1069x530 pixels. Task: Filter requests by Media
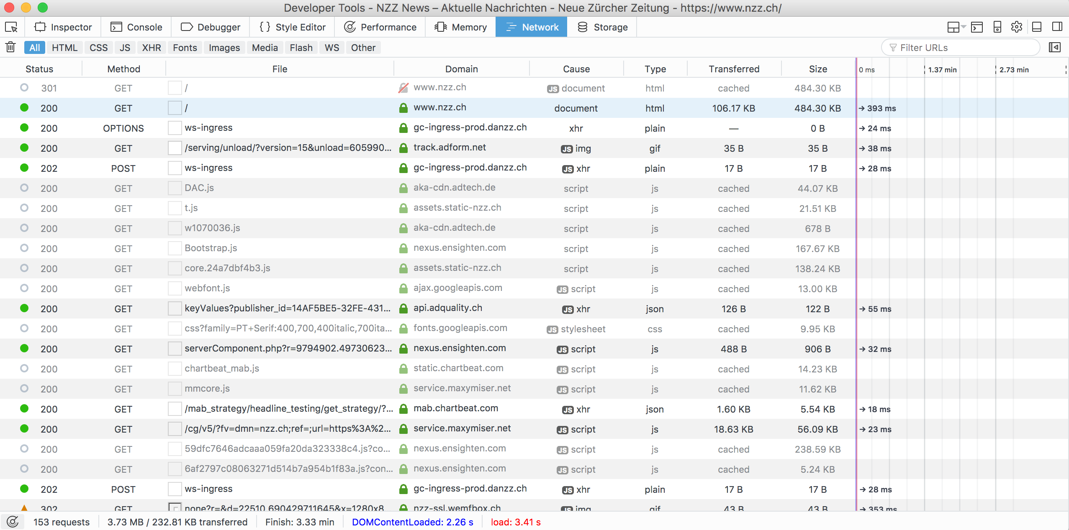coord(265,48)
